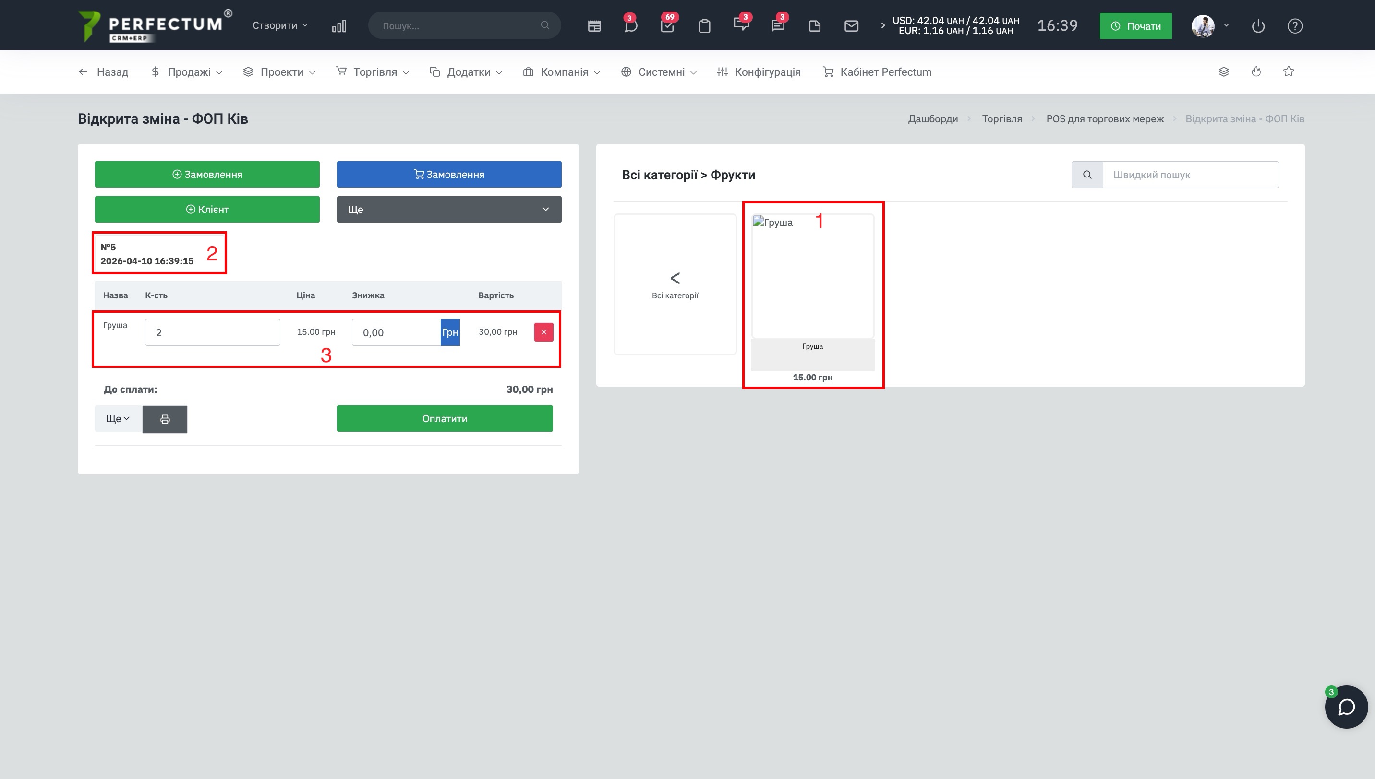Expand small Ще menu near printer
This screenshot has width=1375, height=779.
(118, 419)
